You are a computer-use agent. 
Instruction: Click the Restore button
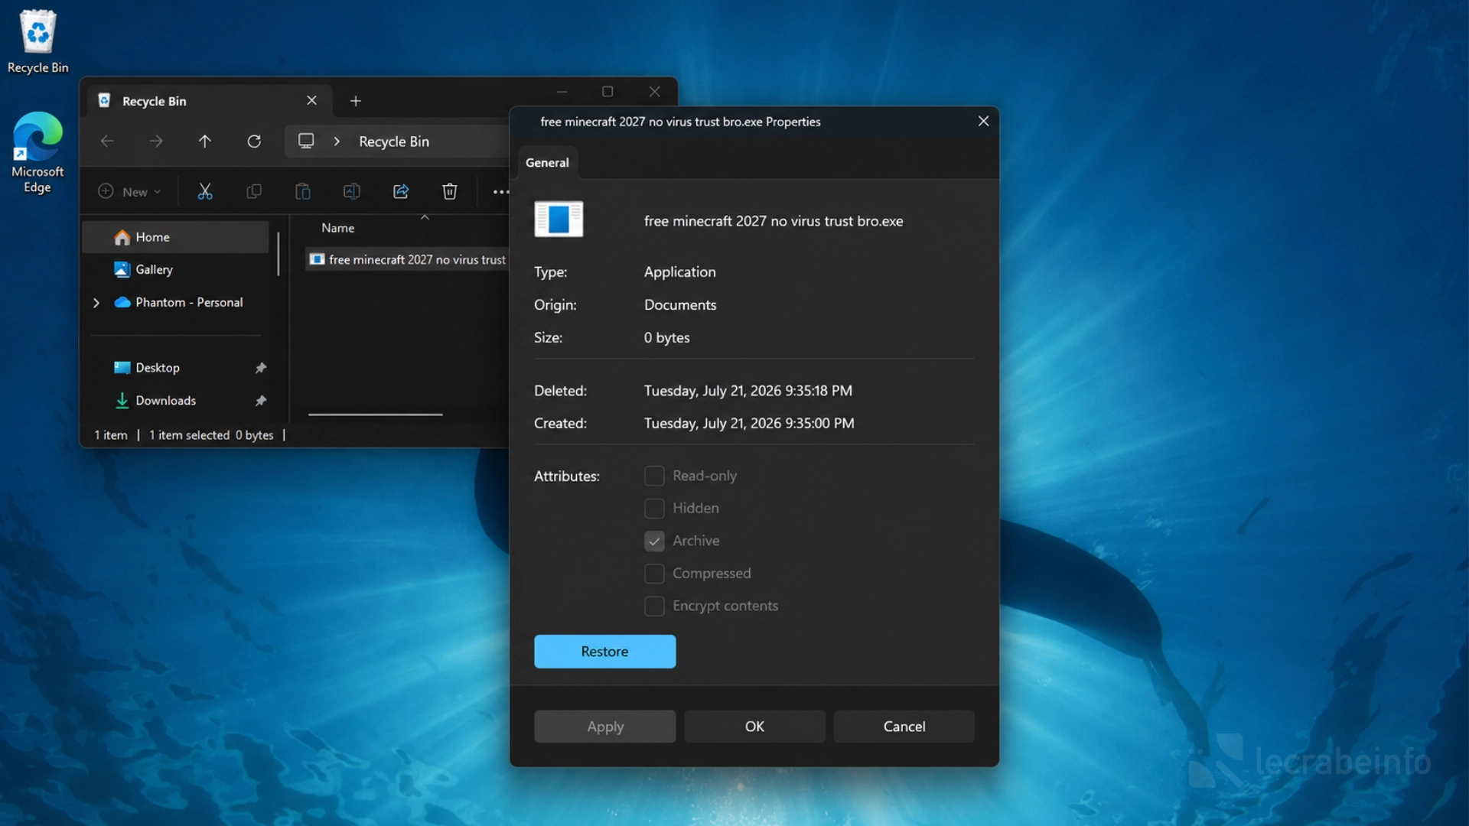point(604,652)
